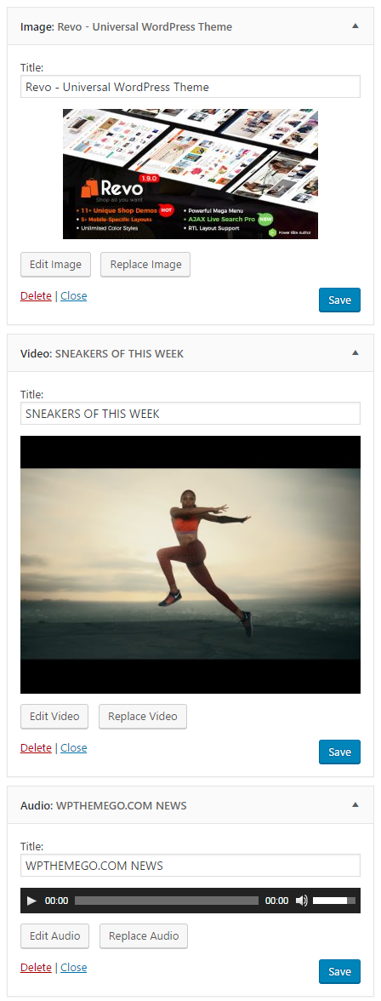Focus the SNEAKERS OF THIS WEEK title field
381x1001 pixels.
click(190, 413)
